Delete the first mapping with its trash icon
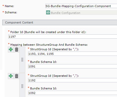Viewport: 117px width, 97px height. coord(16,50)
